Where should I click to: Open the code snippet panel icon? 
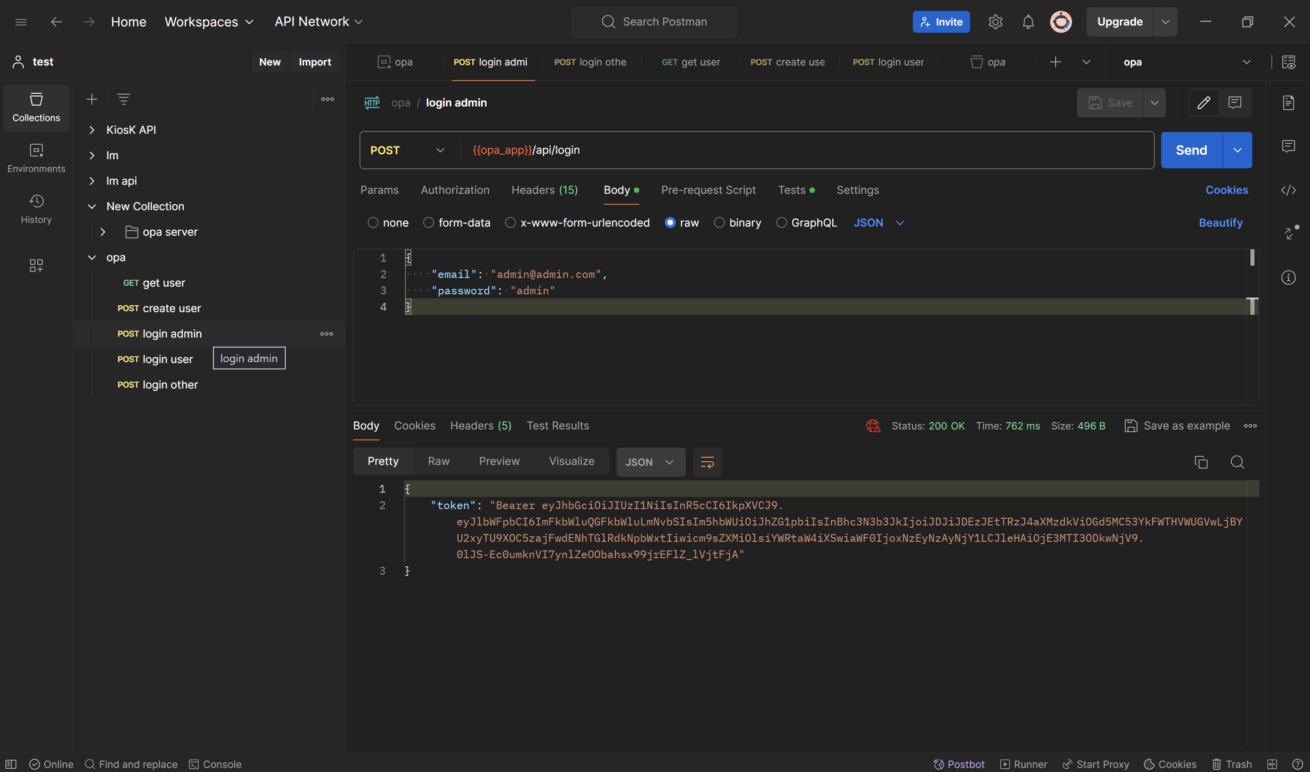(1288, 191)
